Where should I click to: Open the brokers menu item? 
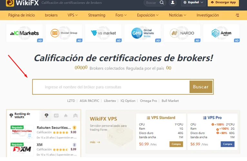(51, 15)
